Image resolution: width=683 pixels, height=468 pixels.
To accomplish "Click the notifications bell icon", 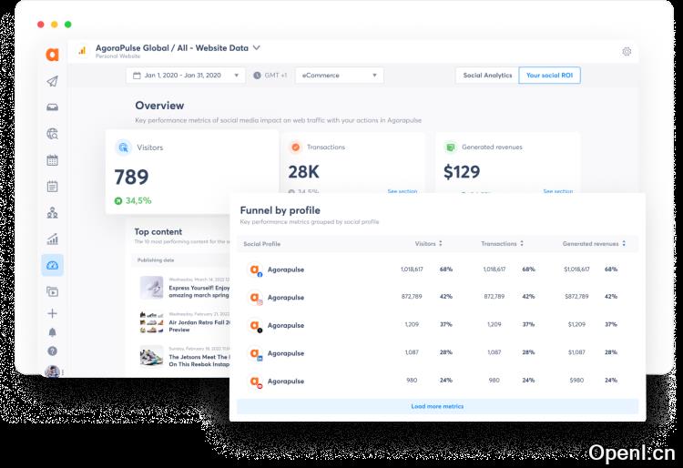I will point(52,332).
